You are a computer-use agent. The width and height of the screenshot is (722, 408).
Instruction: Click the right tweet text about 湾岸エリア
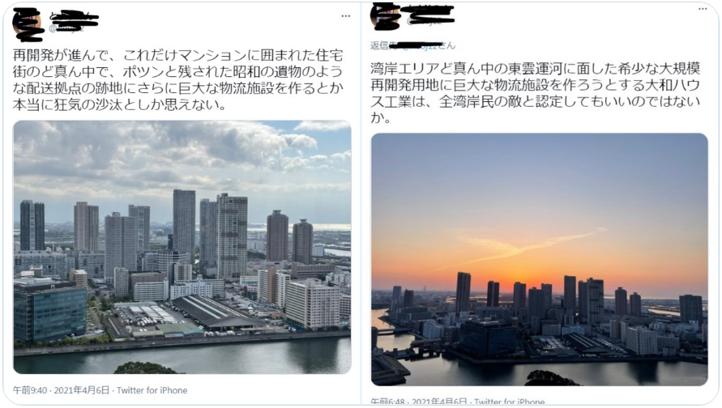[536, 93]
